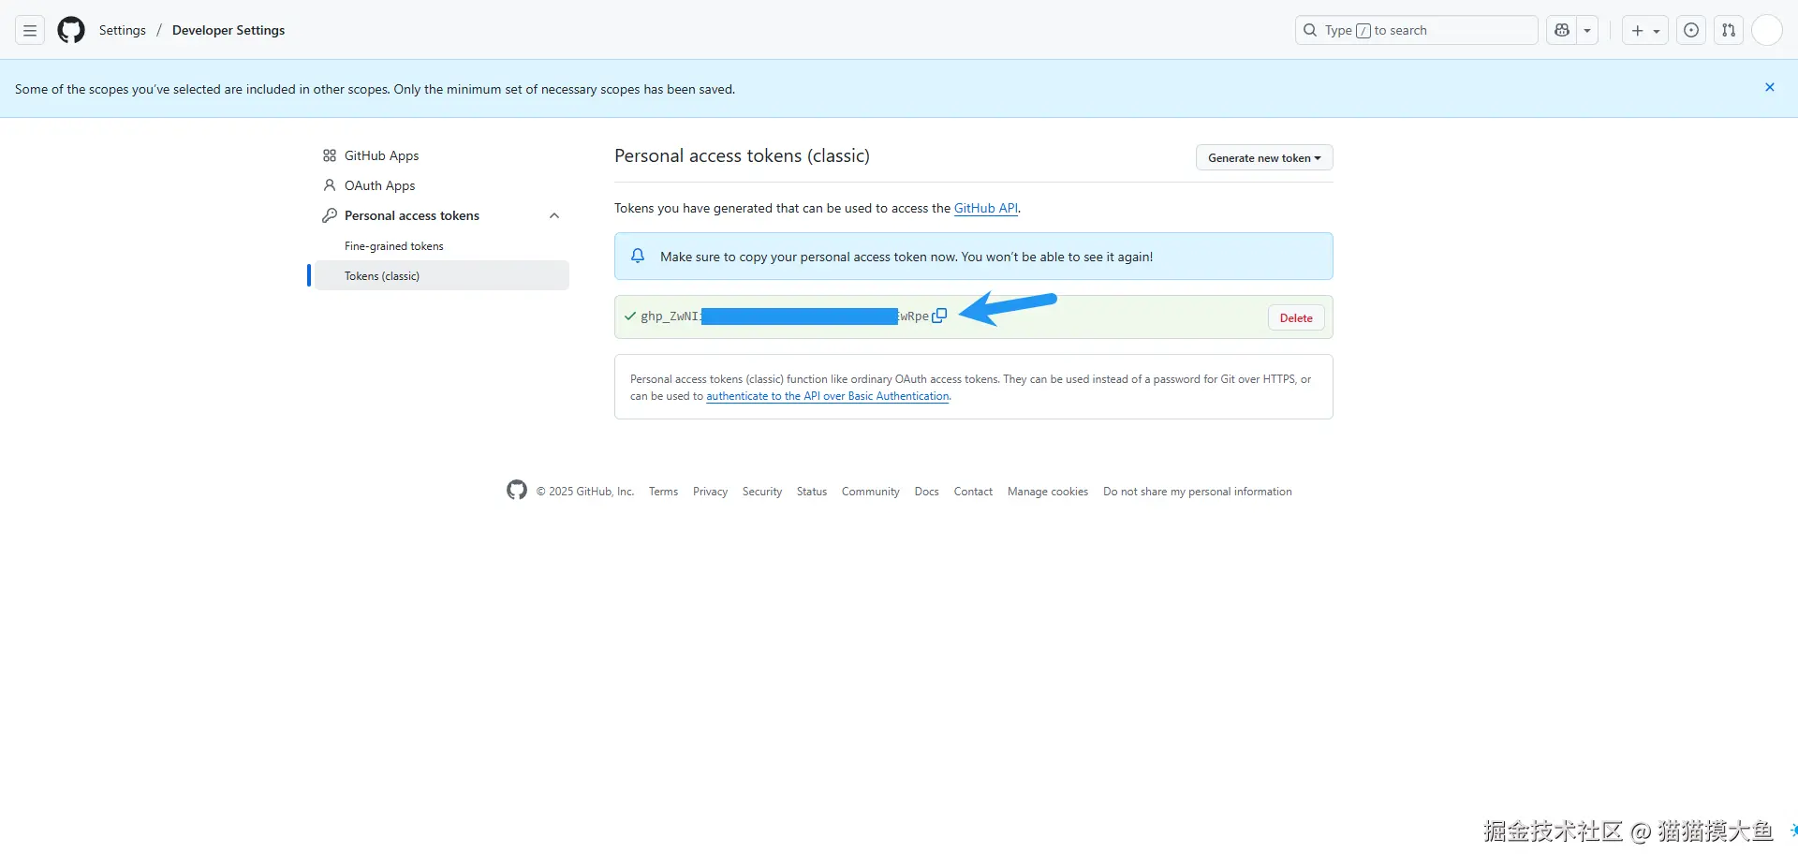View your pull requests icon
Viewport: 1798px width, 868px height.
(1729, 31)
